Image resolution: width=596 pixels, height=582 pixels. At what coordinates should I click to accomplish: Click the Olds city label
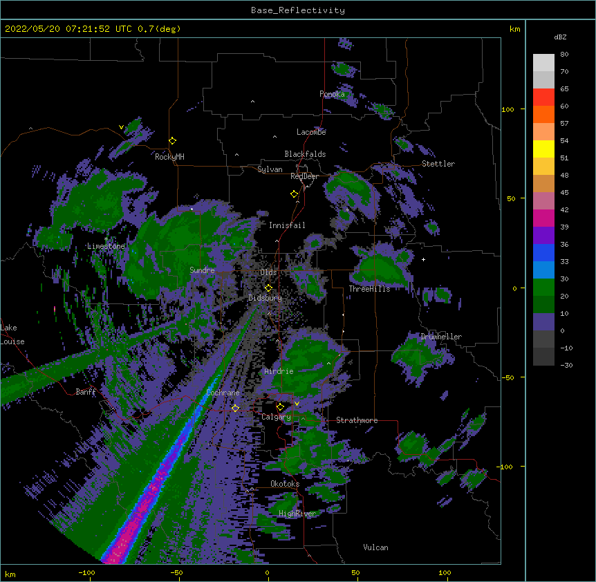click(x=268, y=272)
